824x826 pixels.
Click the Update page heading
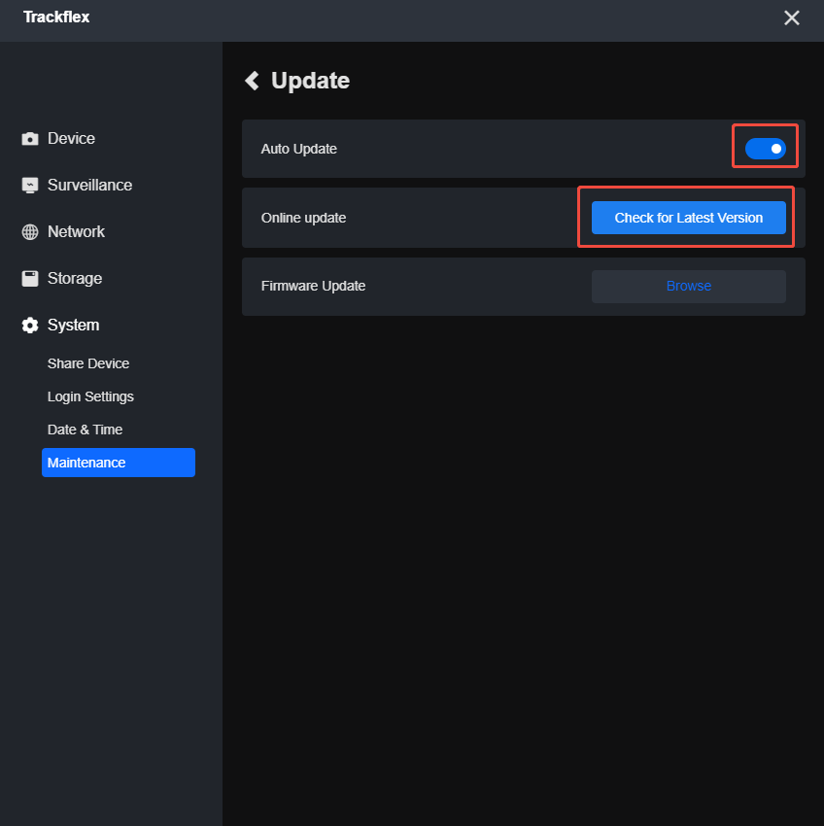coord(310,81)
